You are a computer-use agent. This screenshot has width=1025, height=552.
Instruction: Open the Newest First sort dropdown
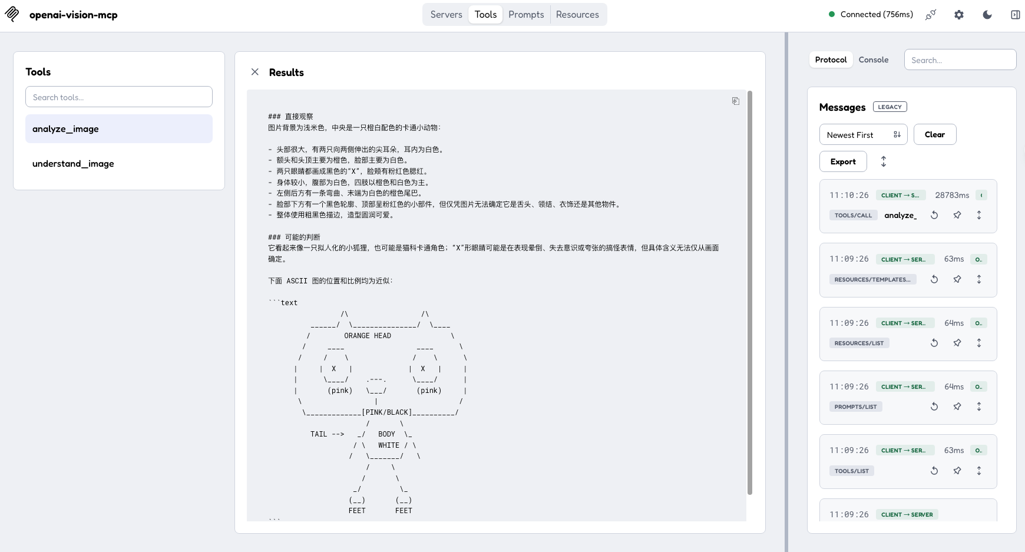click(x=863, y=134)
